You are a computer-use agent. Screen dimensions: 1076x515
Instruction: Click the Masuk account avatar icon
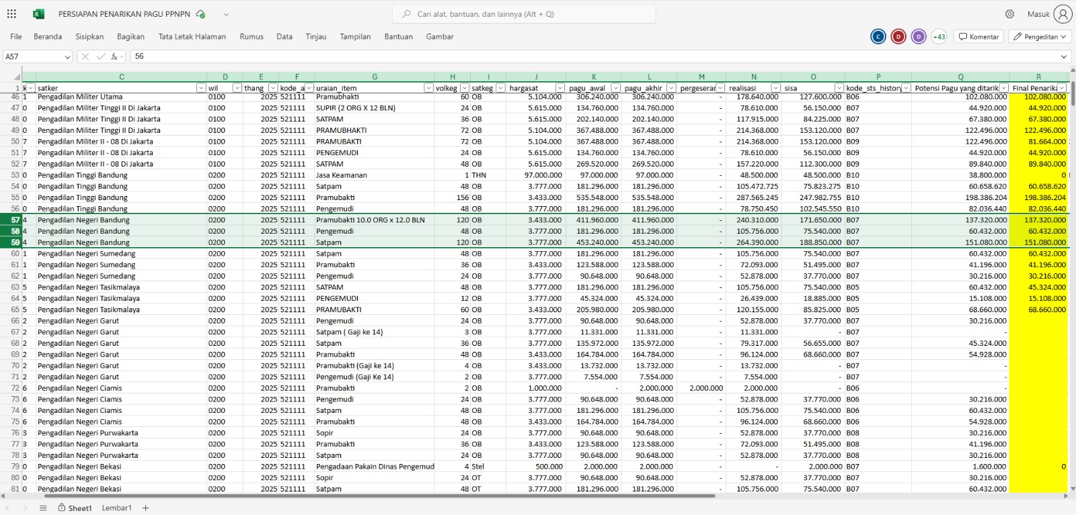coord(1063,14)
